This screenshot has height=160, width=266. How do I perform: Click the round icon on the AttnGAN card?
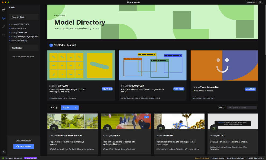click(x=107, y=129)
